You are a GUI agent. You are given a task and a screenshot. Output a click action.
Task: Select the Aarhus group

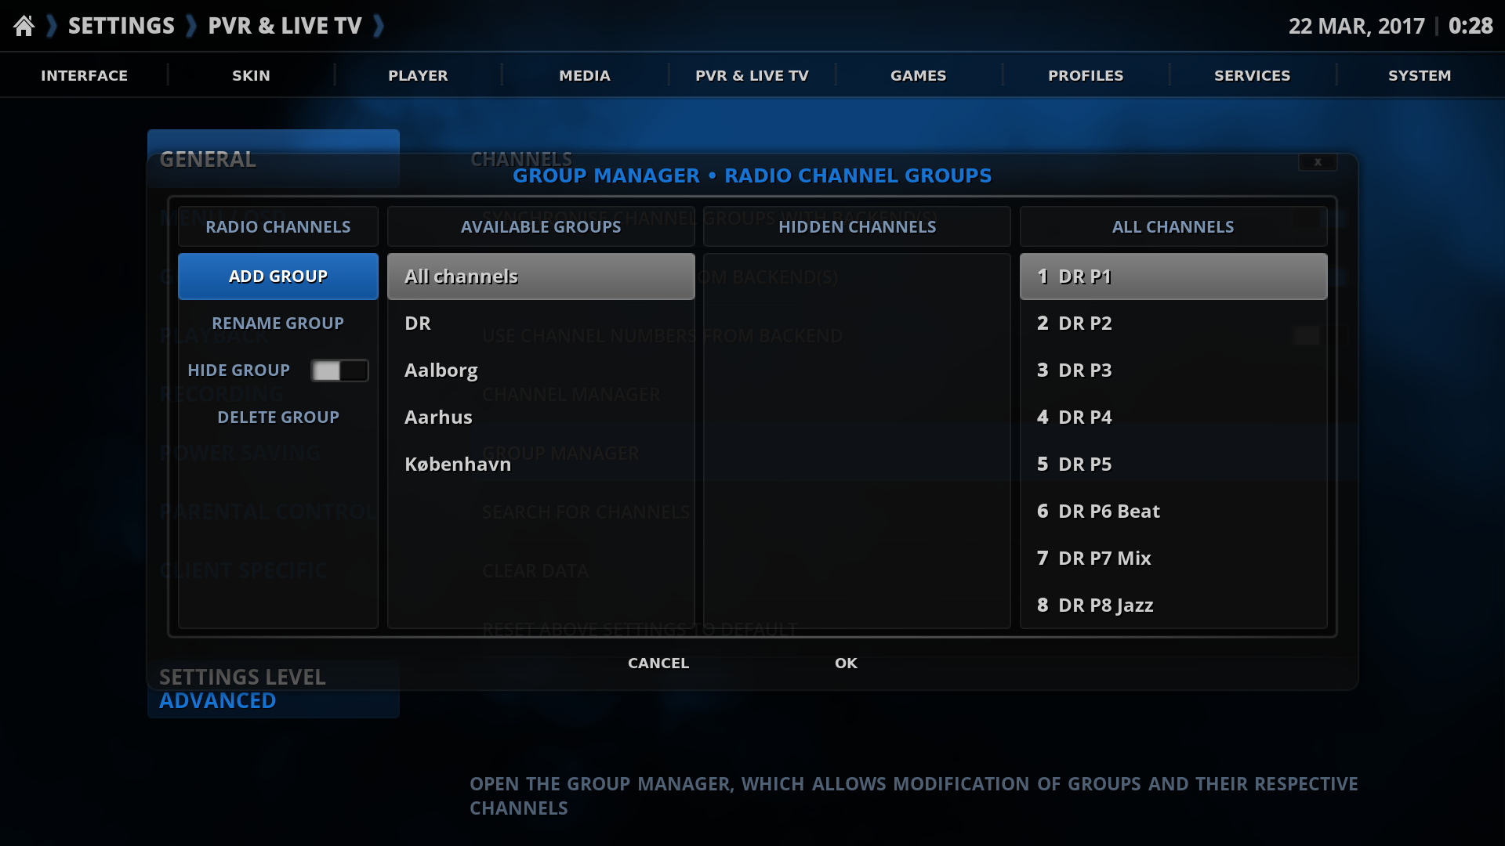541,418
